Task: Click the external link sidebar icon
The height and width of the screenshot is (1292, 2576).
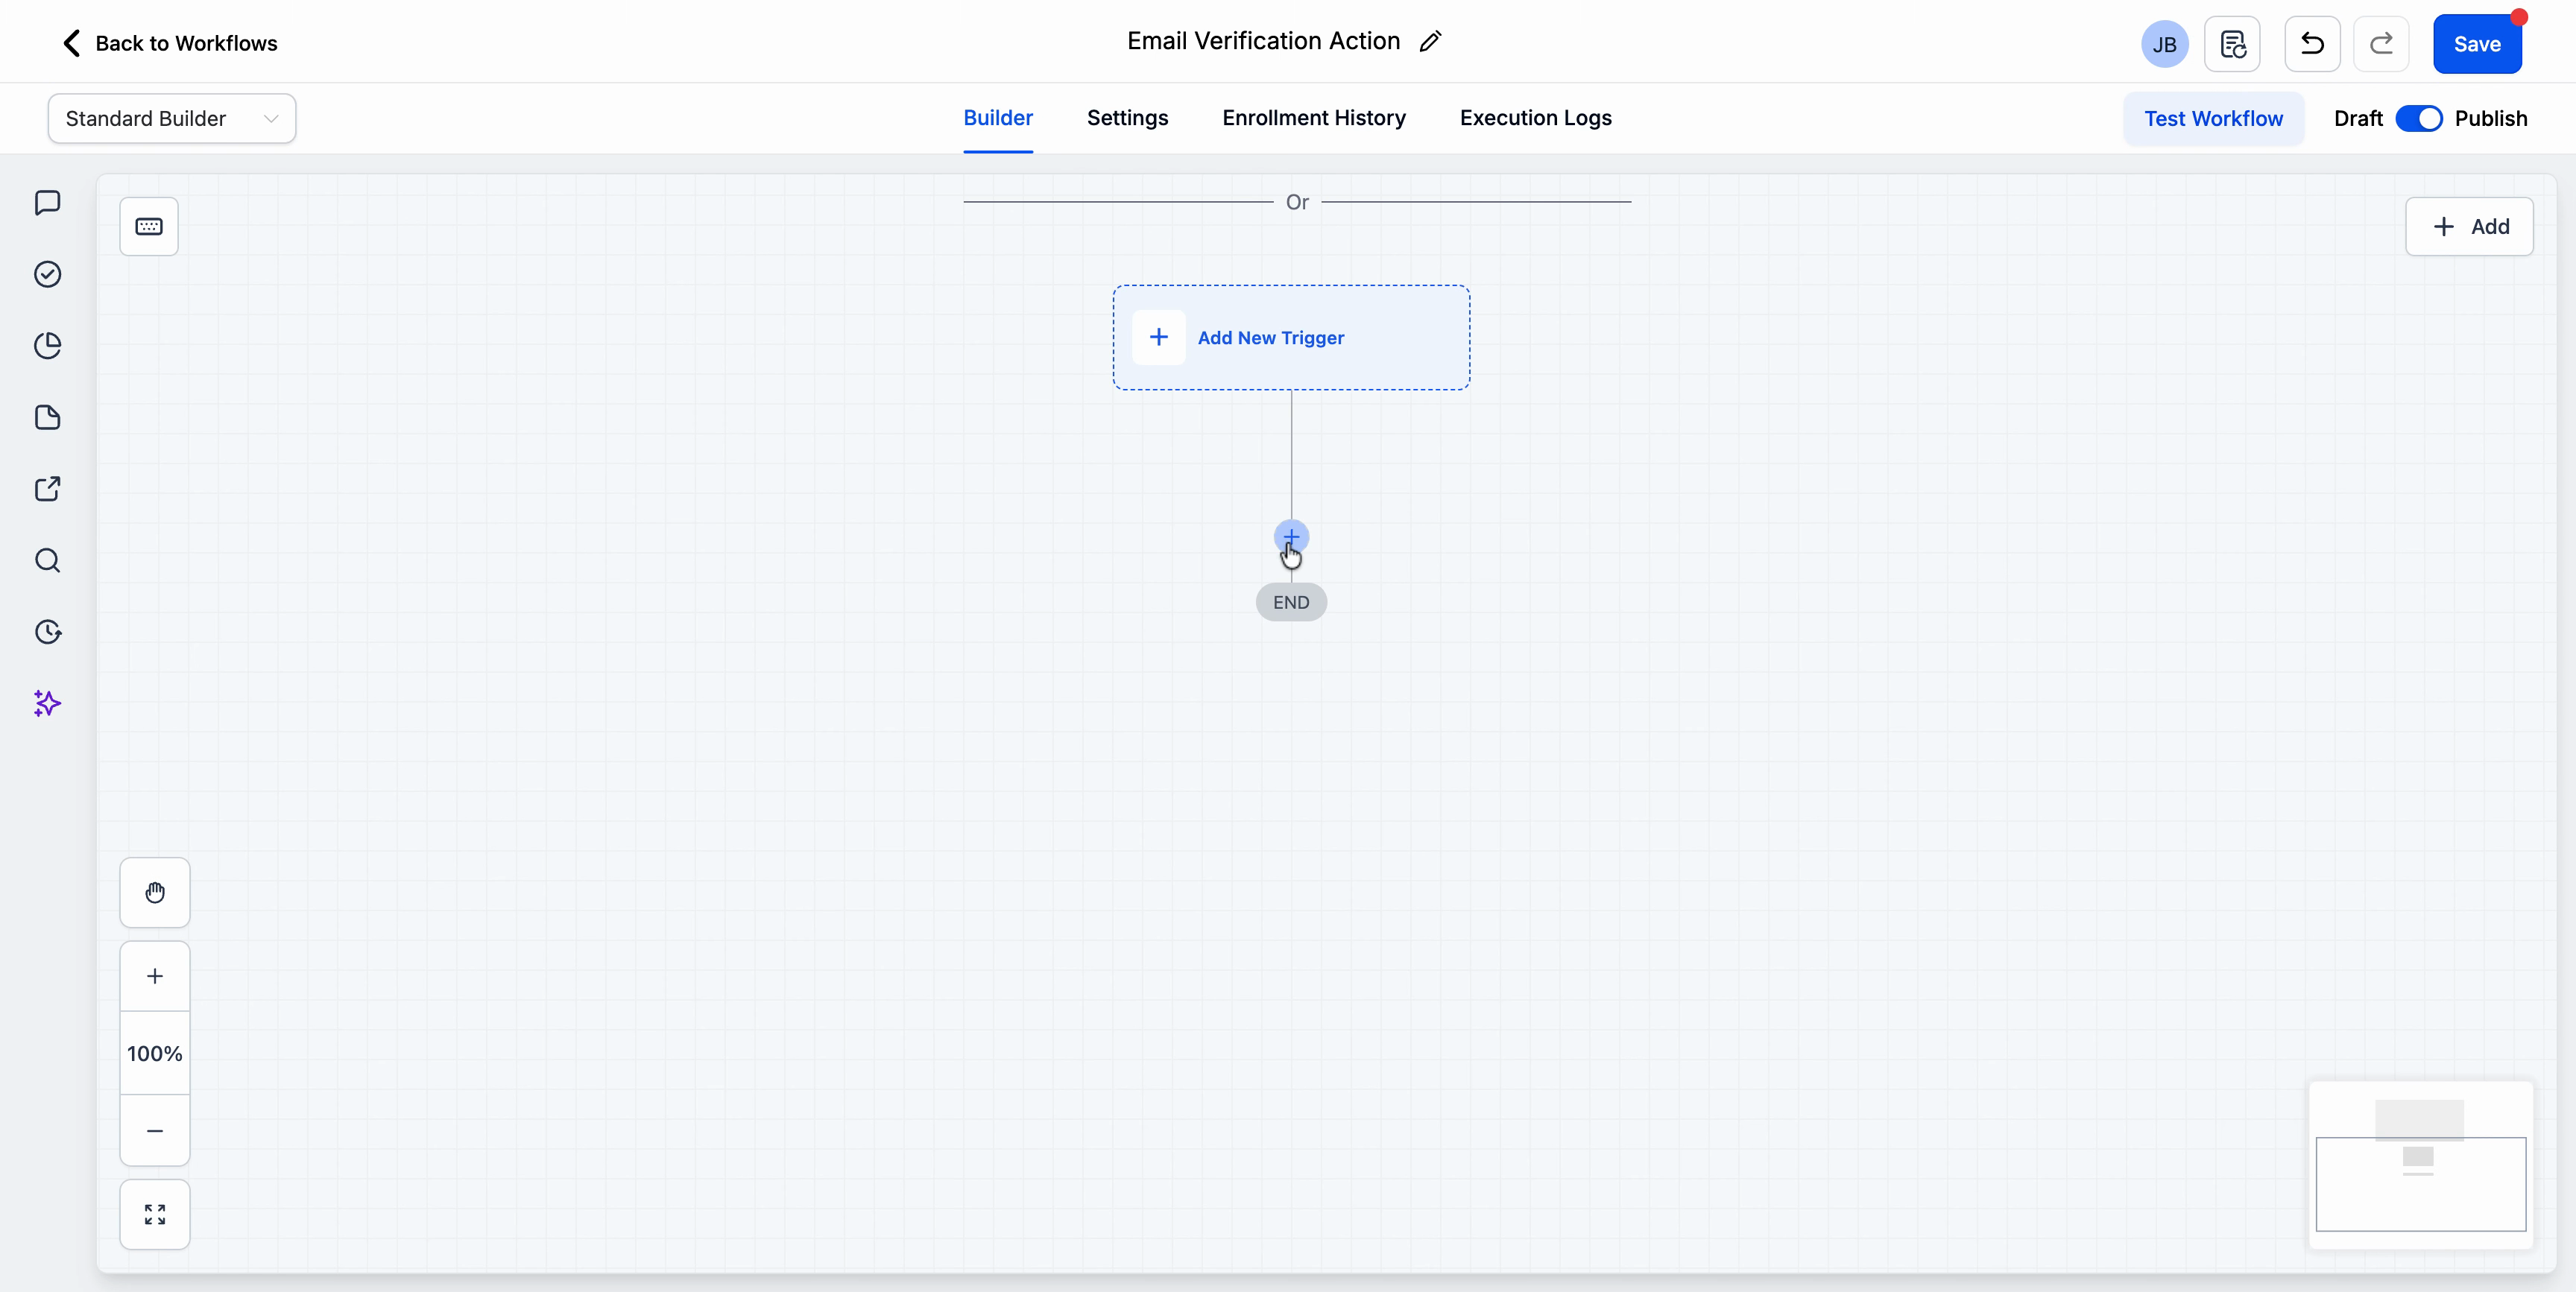Action: [x=47, y=490]
